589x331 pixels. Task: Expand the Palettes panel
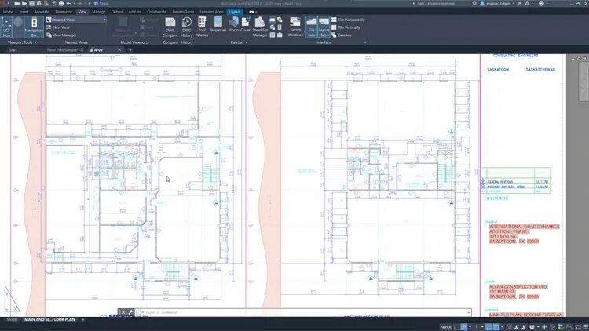coord(239,42)
